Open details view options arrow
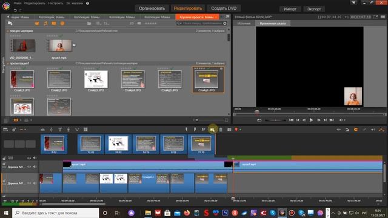388x218 pixels. [31, 120]
